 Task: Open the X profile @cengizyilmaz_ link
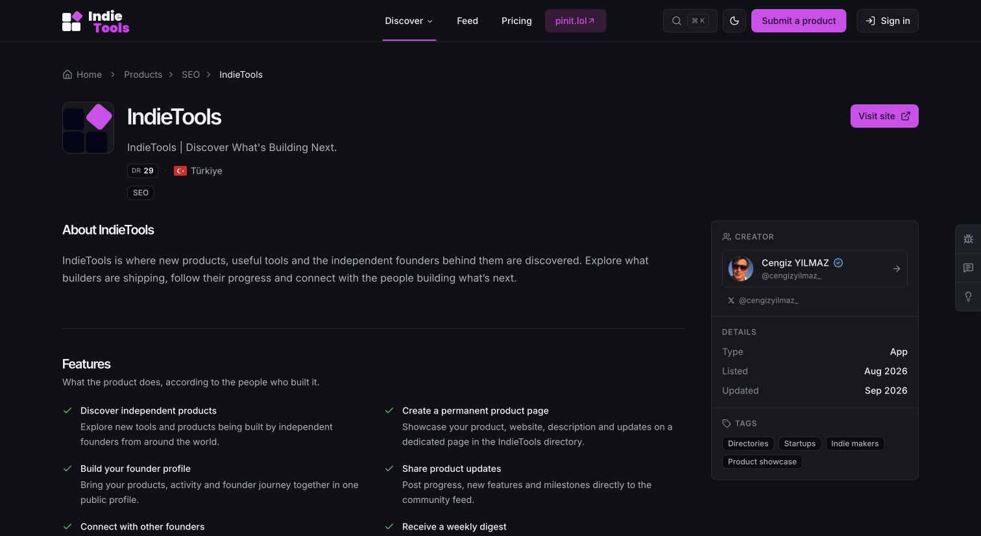tap(763, 301)
